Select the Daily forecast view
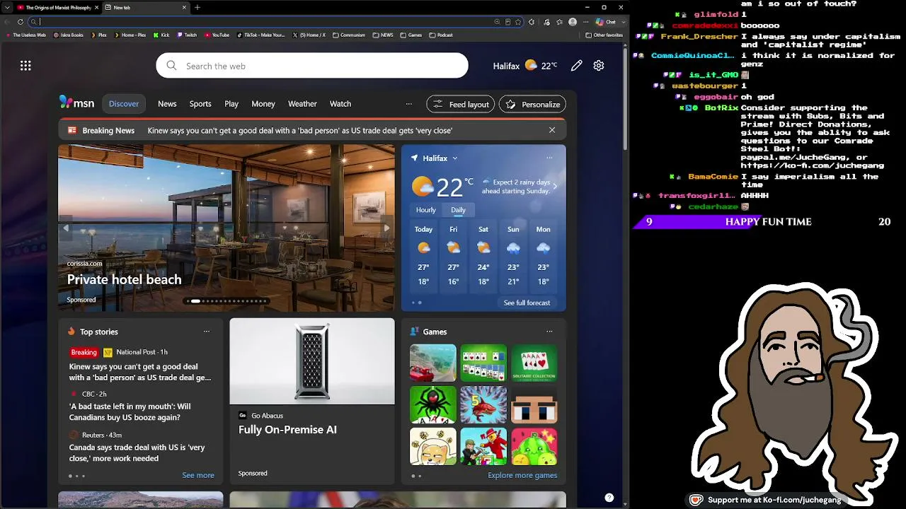Image resolution: width=906 pixels, height=509 pixels. point(458,210)
